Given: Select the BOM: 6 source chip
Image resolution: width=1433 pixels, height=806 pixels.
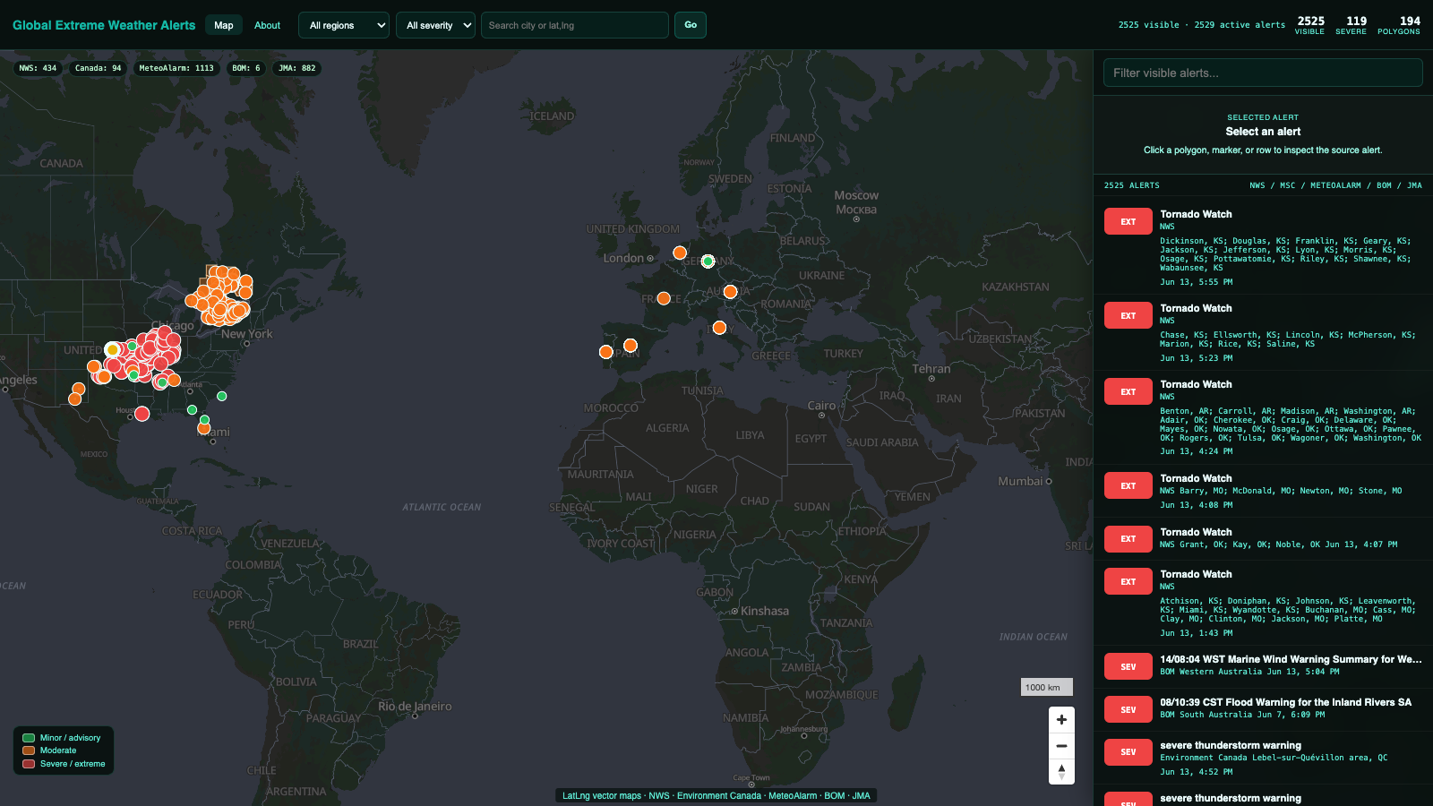Looking at the screenshot, I should [246, 68].
